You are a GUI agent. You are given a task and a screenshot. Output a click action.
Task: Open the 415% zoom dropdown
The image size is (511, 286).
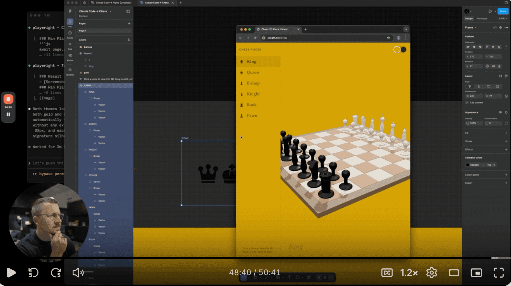503,19
